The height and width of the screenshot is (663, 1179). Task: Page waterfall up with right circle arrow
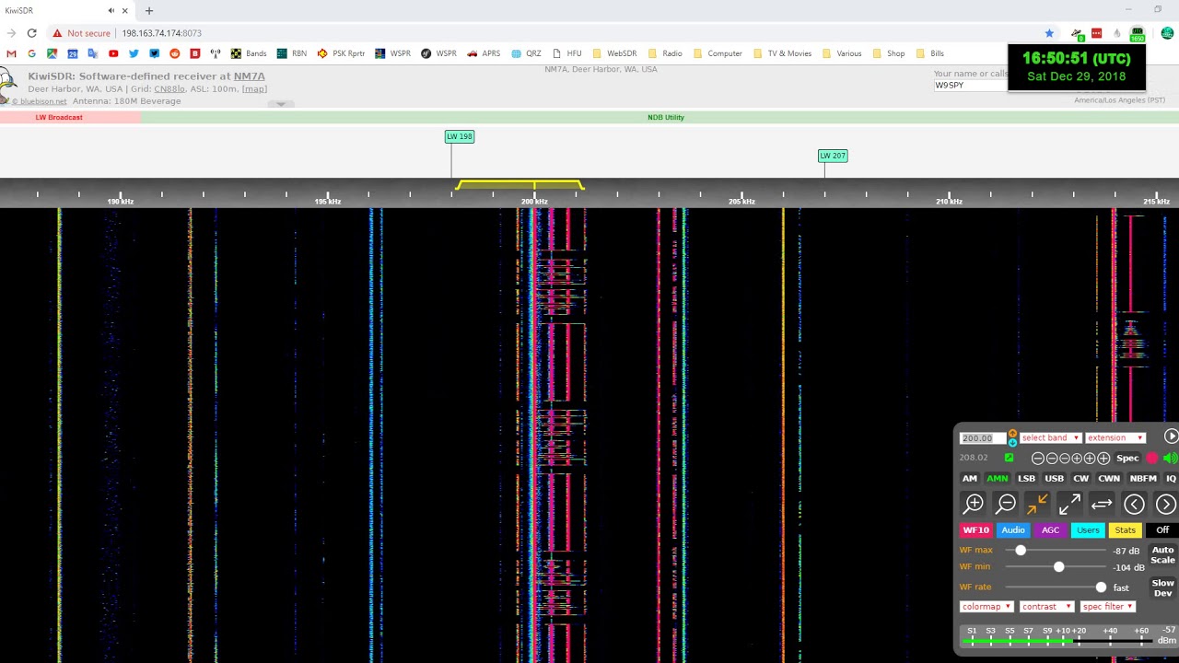coord(1165,504)
